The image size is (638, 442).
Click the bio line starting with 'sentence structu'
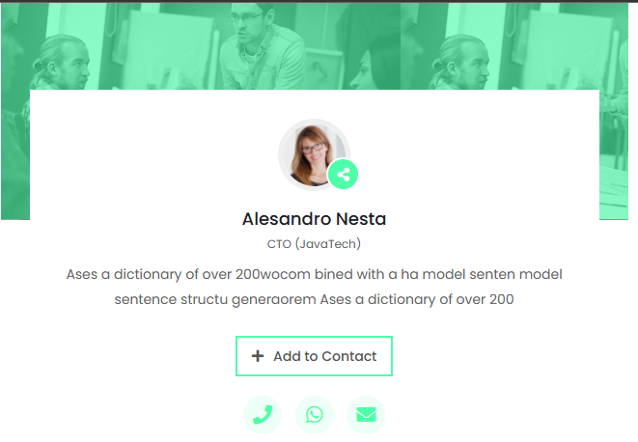pos(314,299)
